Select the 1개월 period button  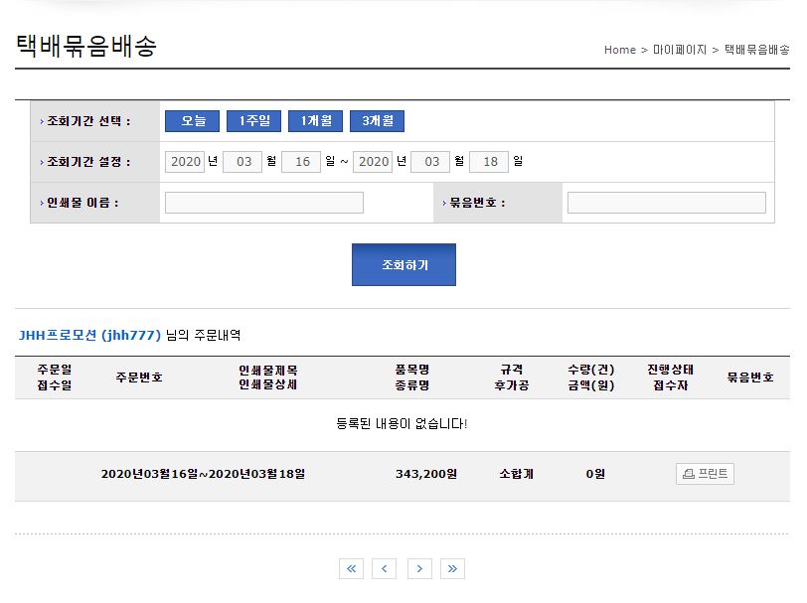coord(316,121)
